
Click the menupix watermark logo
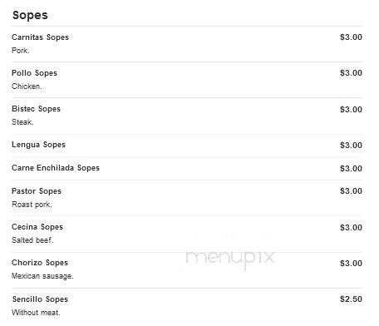tap(229, 259)
